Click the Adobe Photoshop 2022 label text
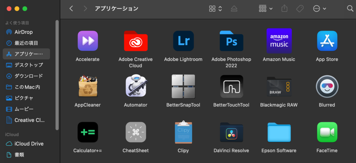The width and height of the screenshot is (356, 163). [231, 62]
